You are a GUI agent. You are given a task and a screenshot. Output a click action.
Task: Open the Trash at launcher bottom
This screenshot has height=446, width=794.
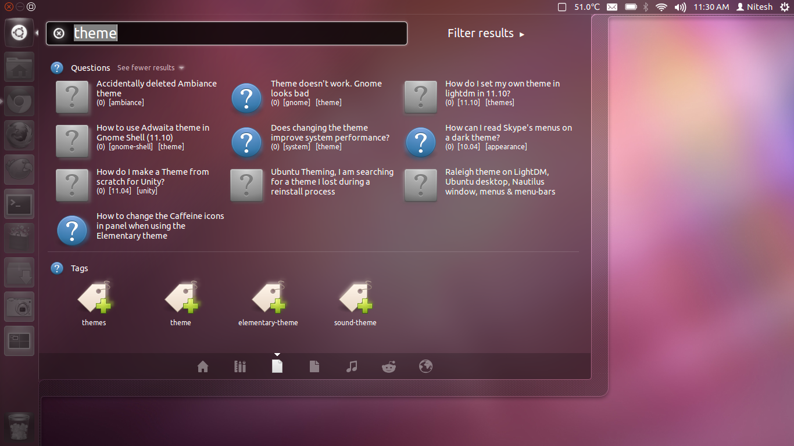tap(19, 427)
